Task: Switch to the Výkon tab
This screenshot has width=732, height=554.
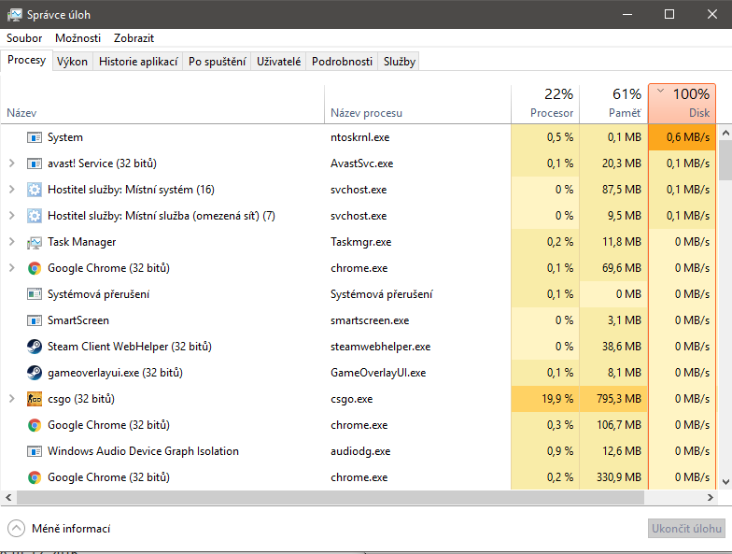Action: point(72,62)
